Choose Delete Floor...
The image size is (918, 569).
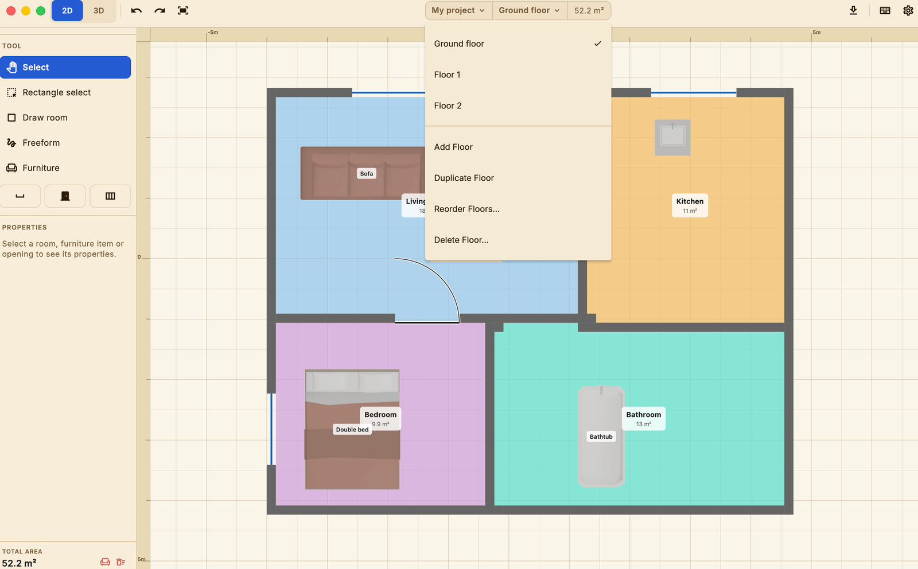click(x=518, y=240)
